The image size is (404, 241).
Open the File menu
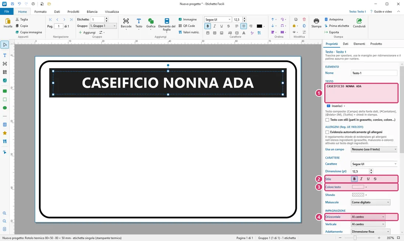(7, 12)
